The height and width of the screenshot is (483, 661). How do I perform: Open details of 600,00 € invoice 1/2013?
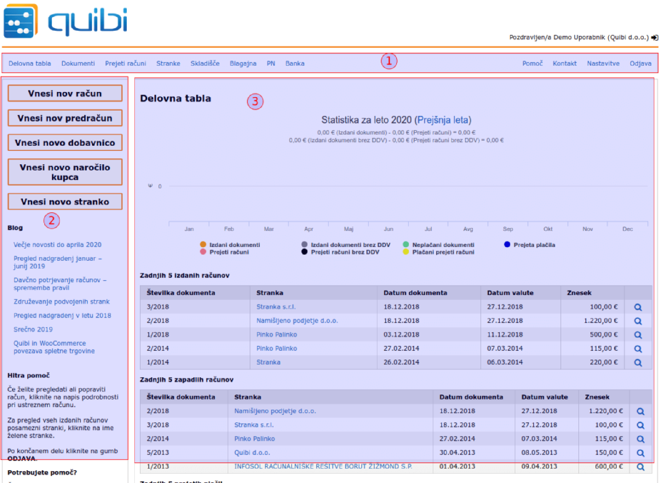[640, 467]
